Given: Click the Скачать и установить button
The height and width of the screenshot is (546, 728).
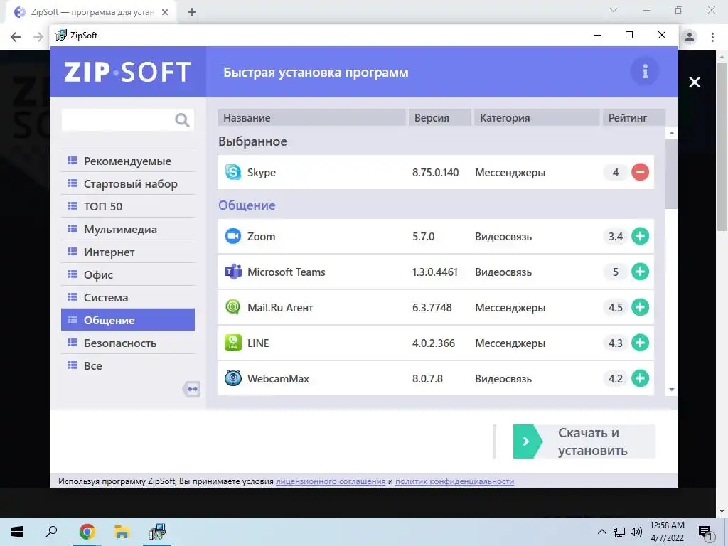Looking at the screenshot, I should (584, 441).
